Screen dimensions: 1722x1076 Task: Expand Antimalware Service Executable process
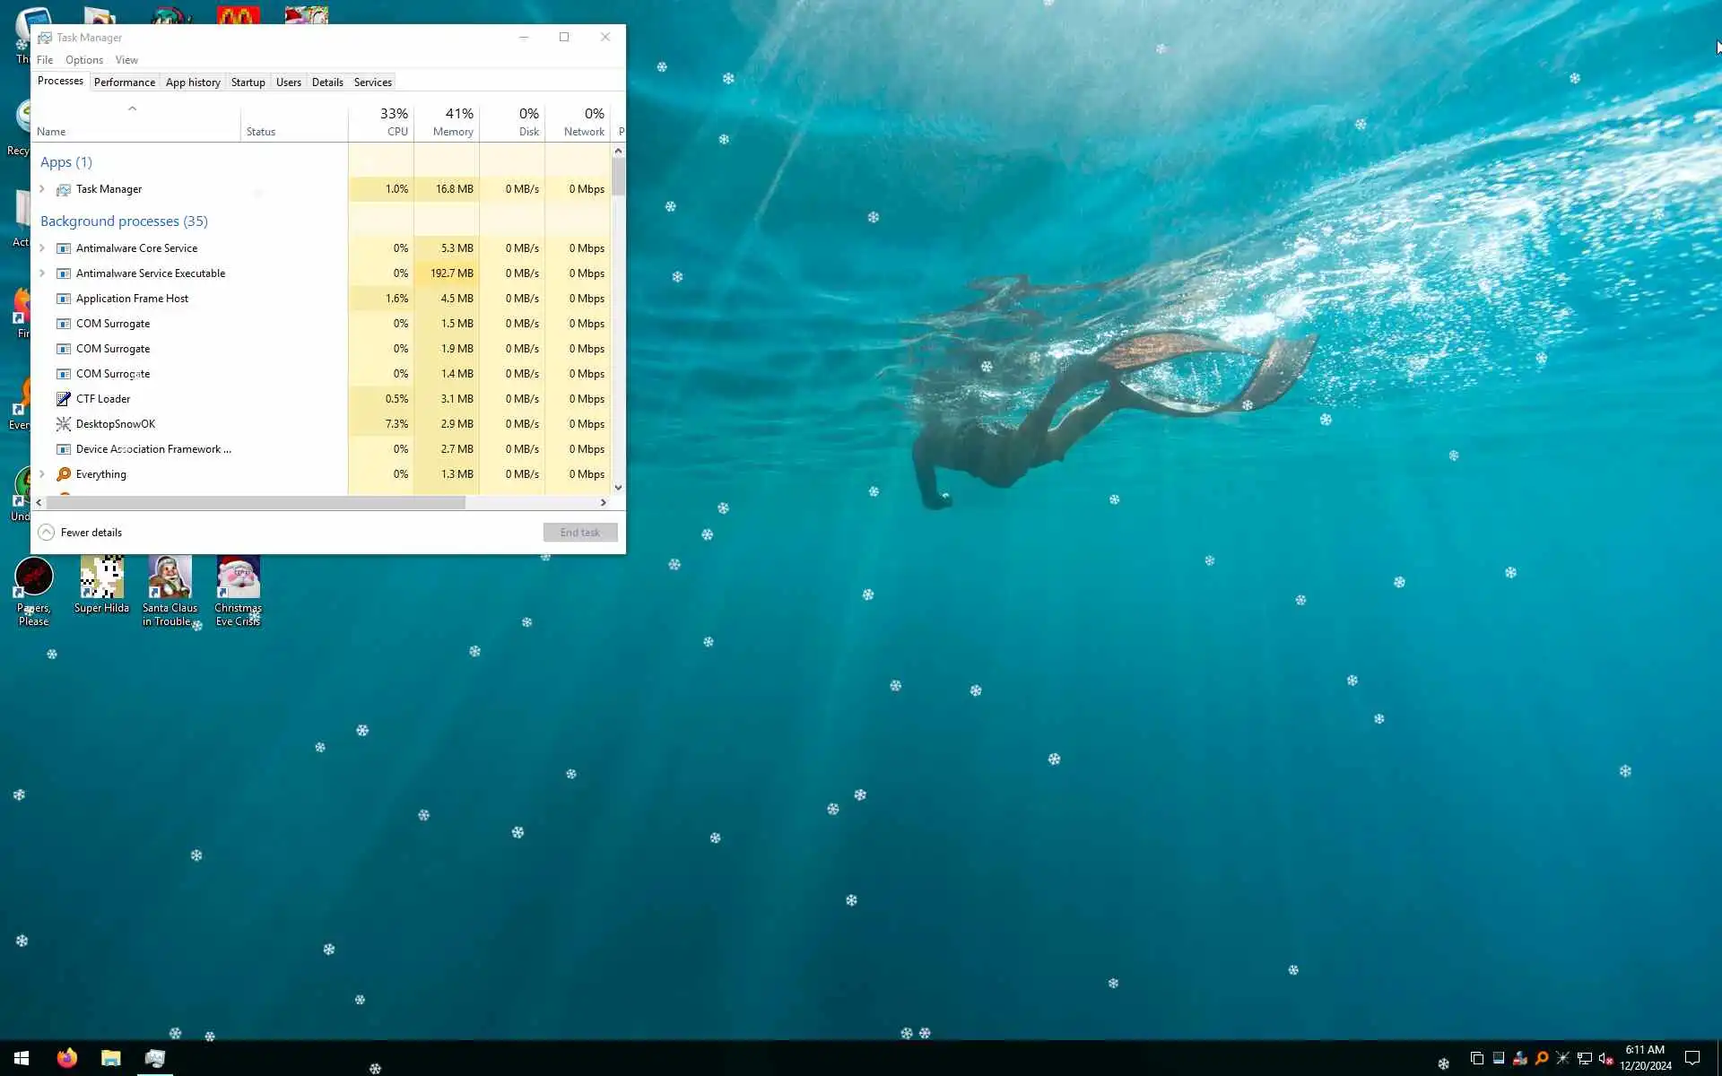click(42, 273)
